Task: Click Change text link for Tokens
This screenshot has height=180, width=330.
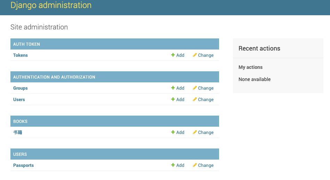Action: 206,55
